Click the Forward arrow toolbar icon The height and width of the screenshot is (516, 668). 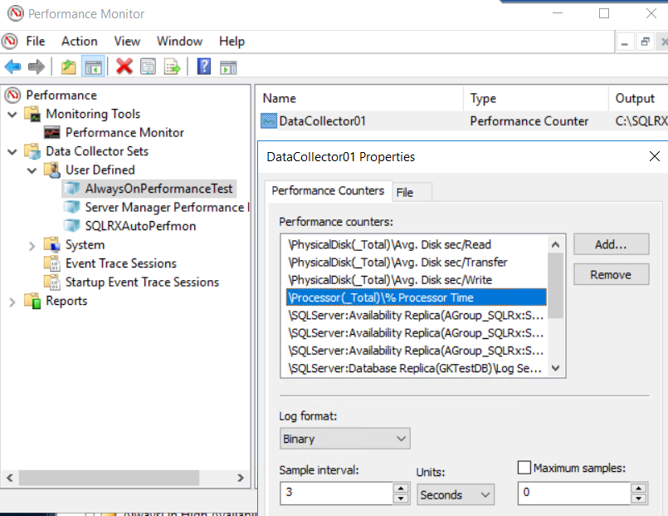[x=37, y=67]
